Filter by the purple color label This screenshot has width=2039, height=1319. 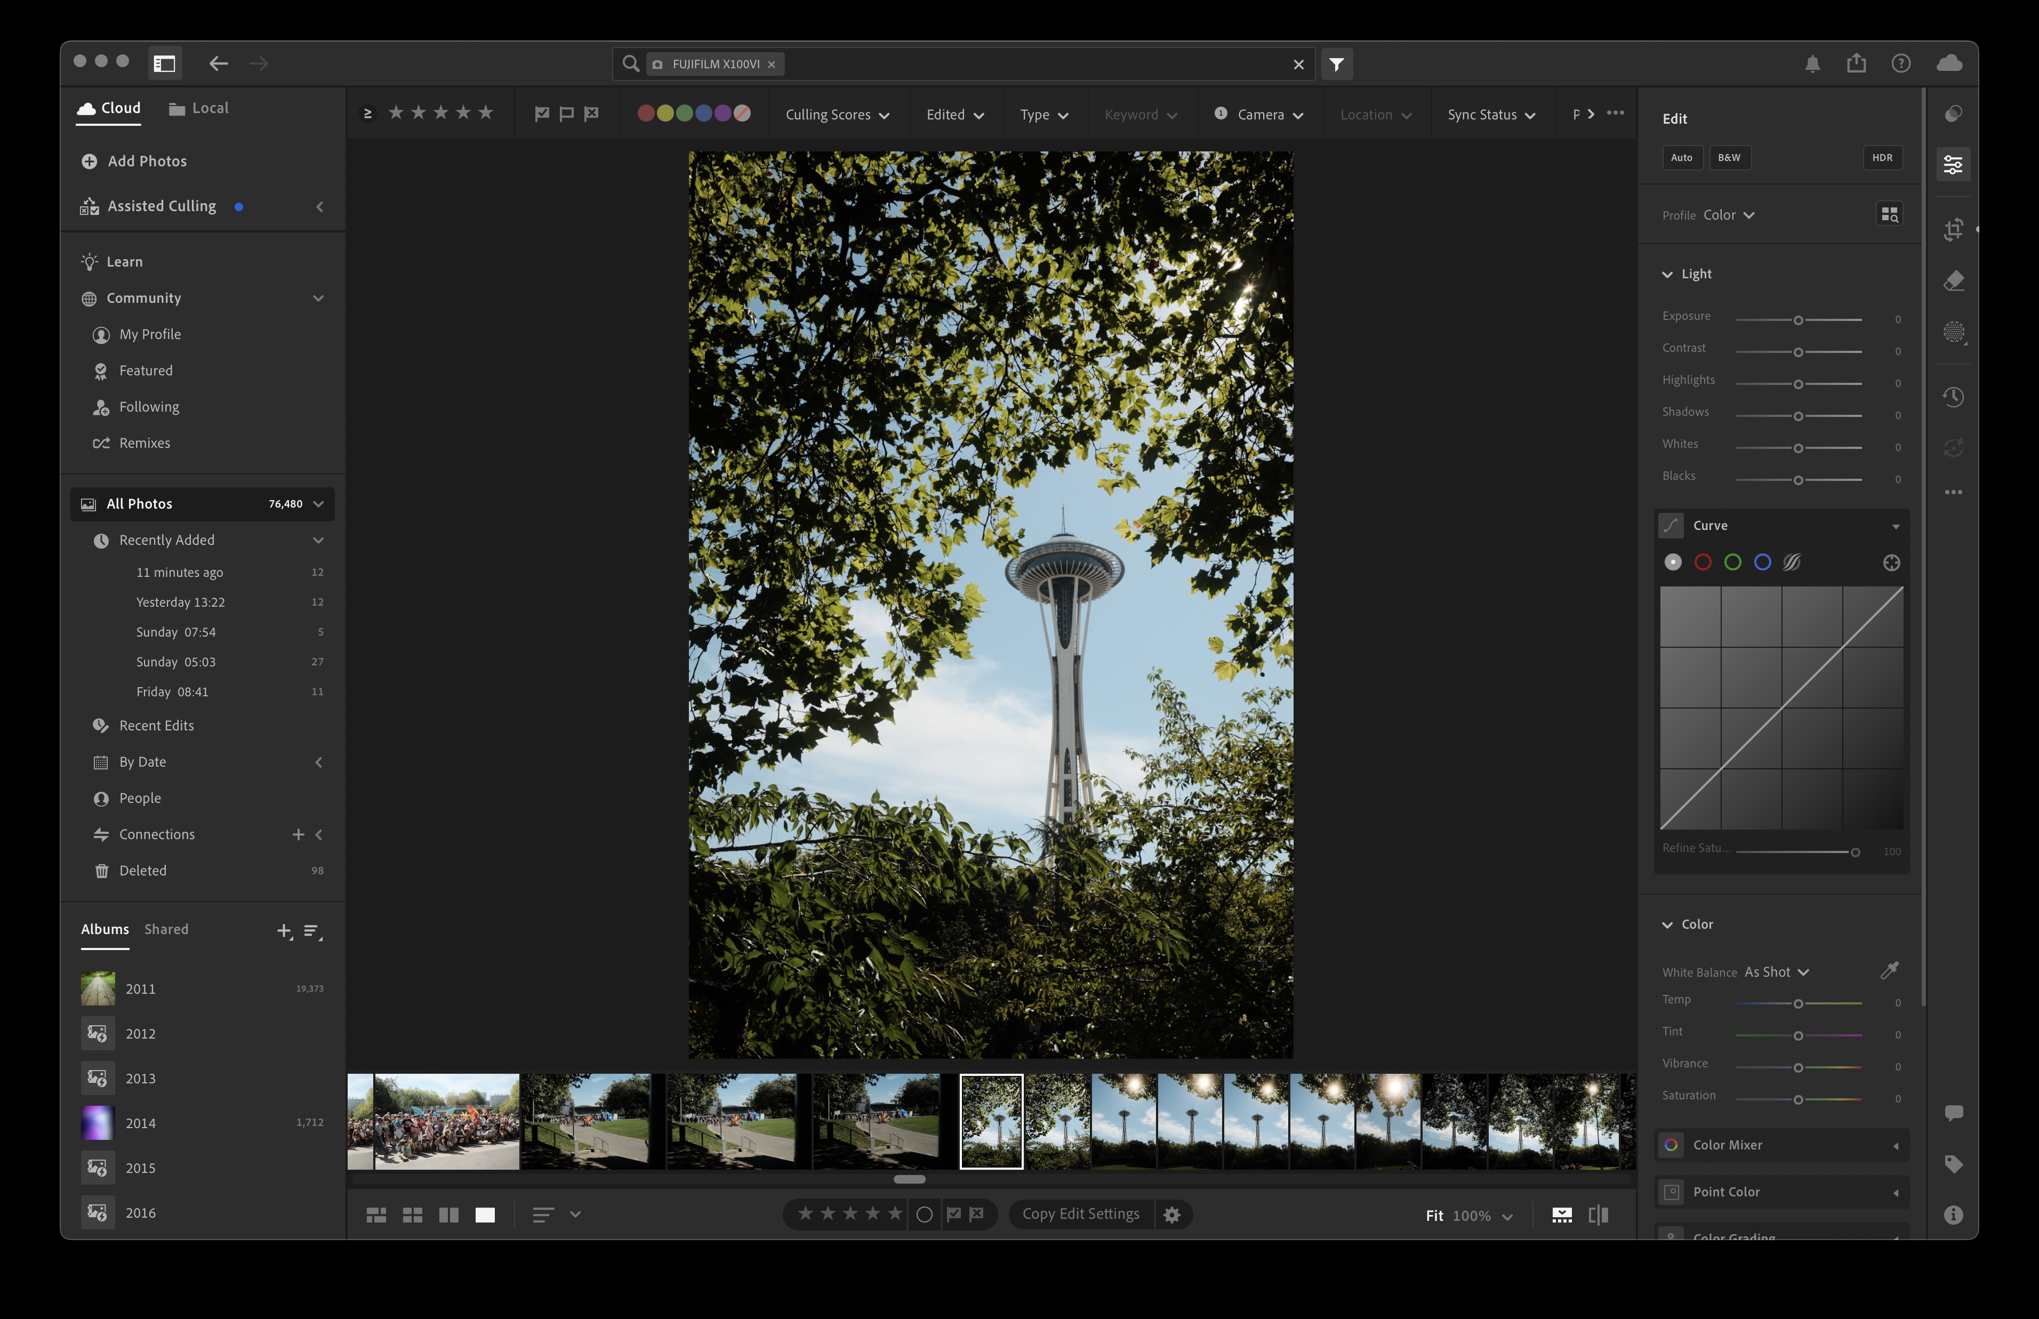click(723, 112)
